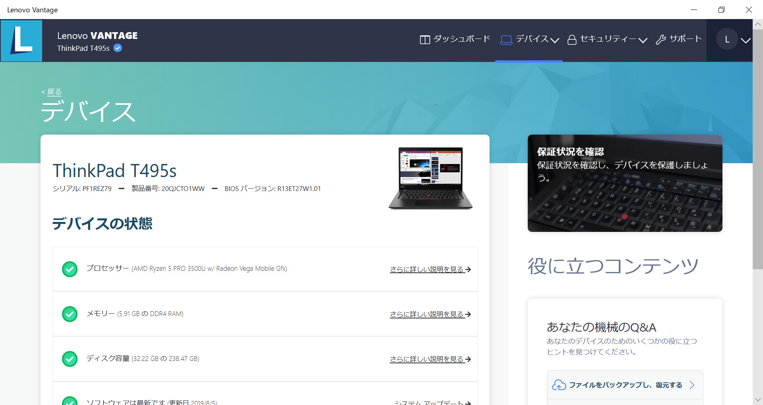Screen dimensions: 763x405
Task: Open the サポート wrench icon
Action: pyautogui.click(x=661, y=39)
